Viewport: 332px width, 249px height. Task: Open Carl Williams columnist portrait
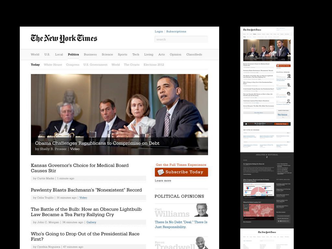201,210
